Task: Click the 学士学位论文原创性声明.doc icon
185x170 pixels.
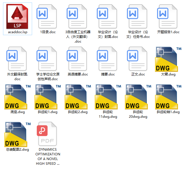Action: click(47, 59)
